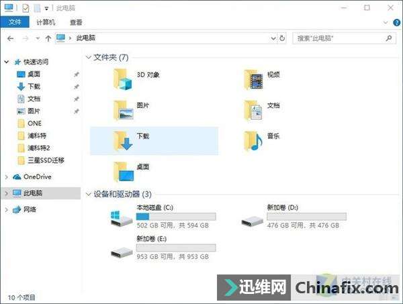Open the address bar history dropdown
The height and width of the screenshot is (304, 403).
coord(273,38)
